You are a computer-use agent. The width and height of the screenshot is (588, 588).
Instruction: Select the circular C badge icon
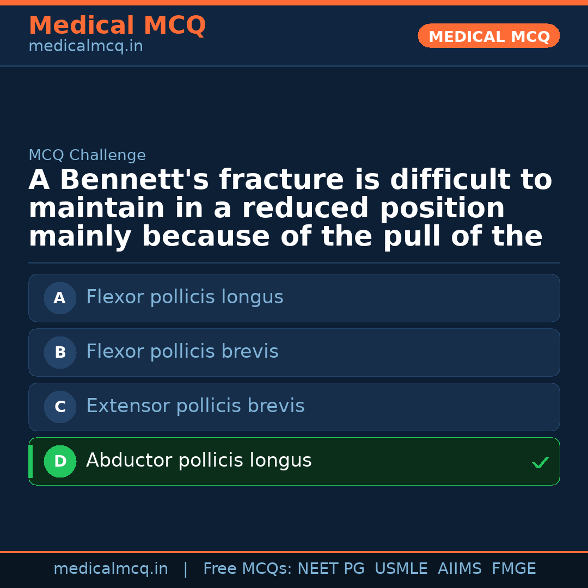(x=60, y=407)
